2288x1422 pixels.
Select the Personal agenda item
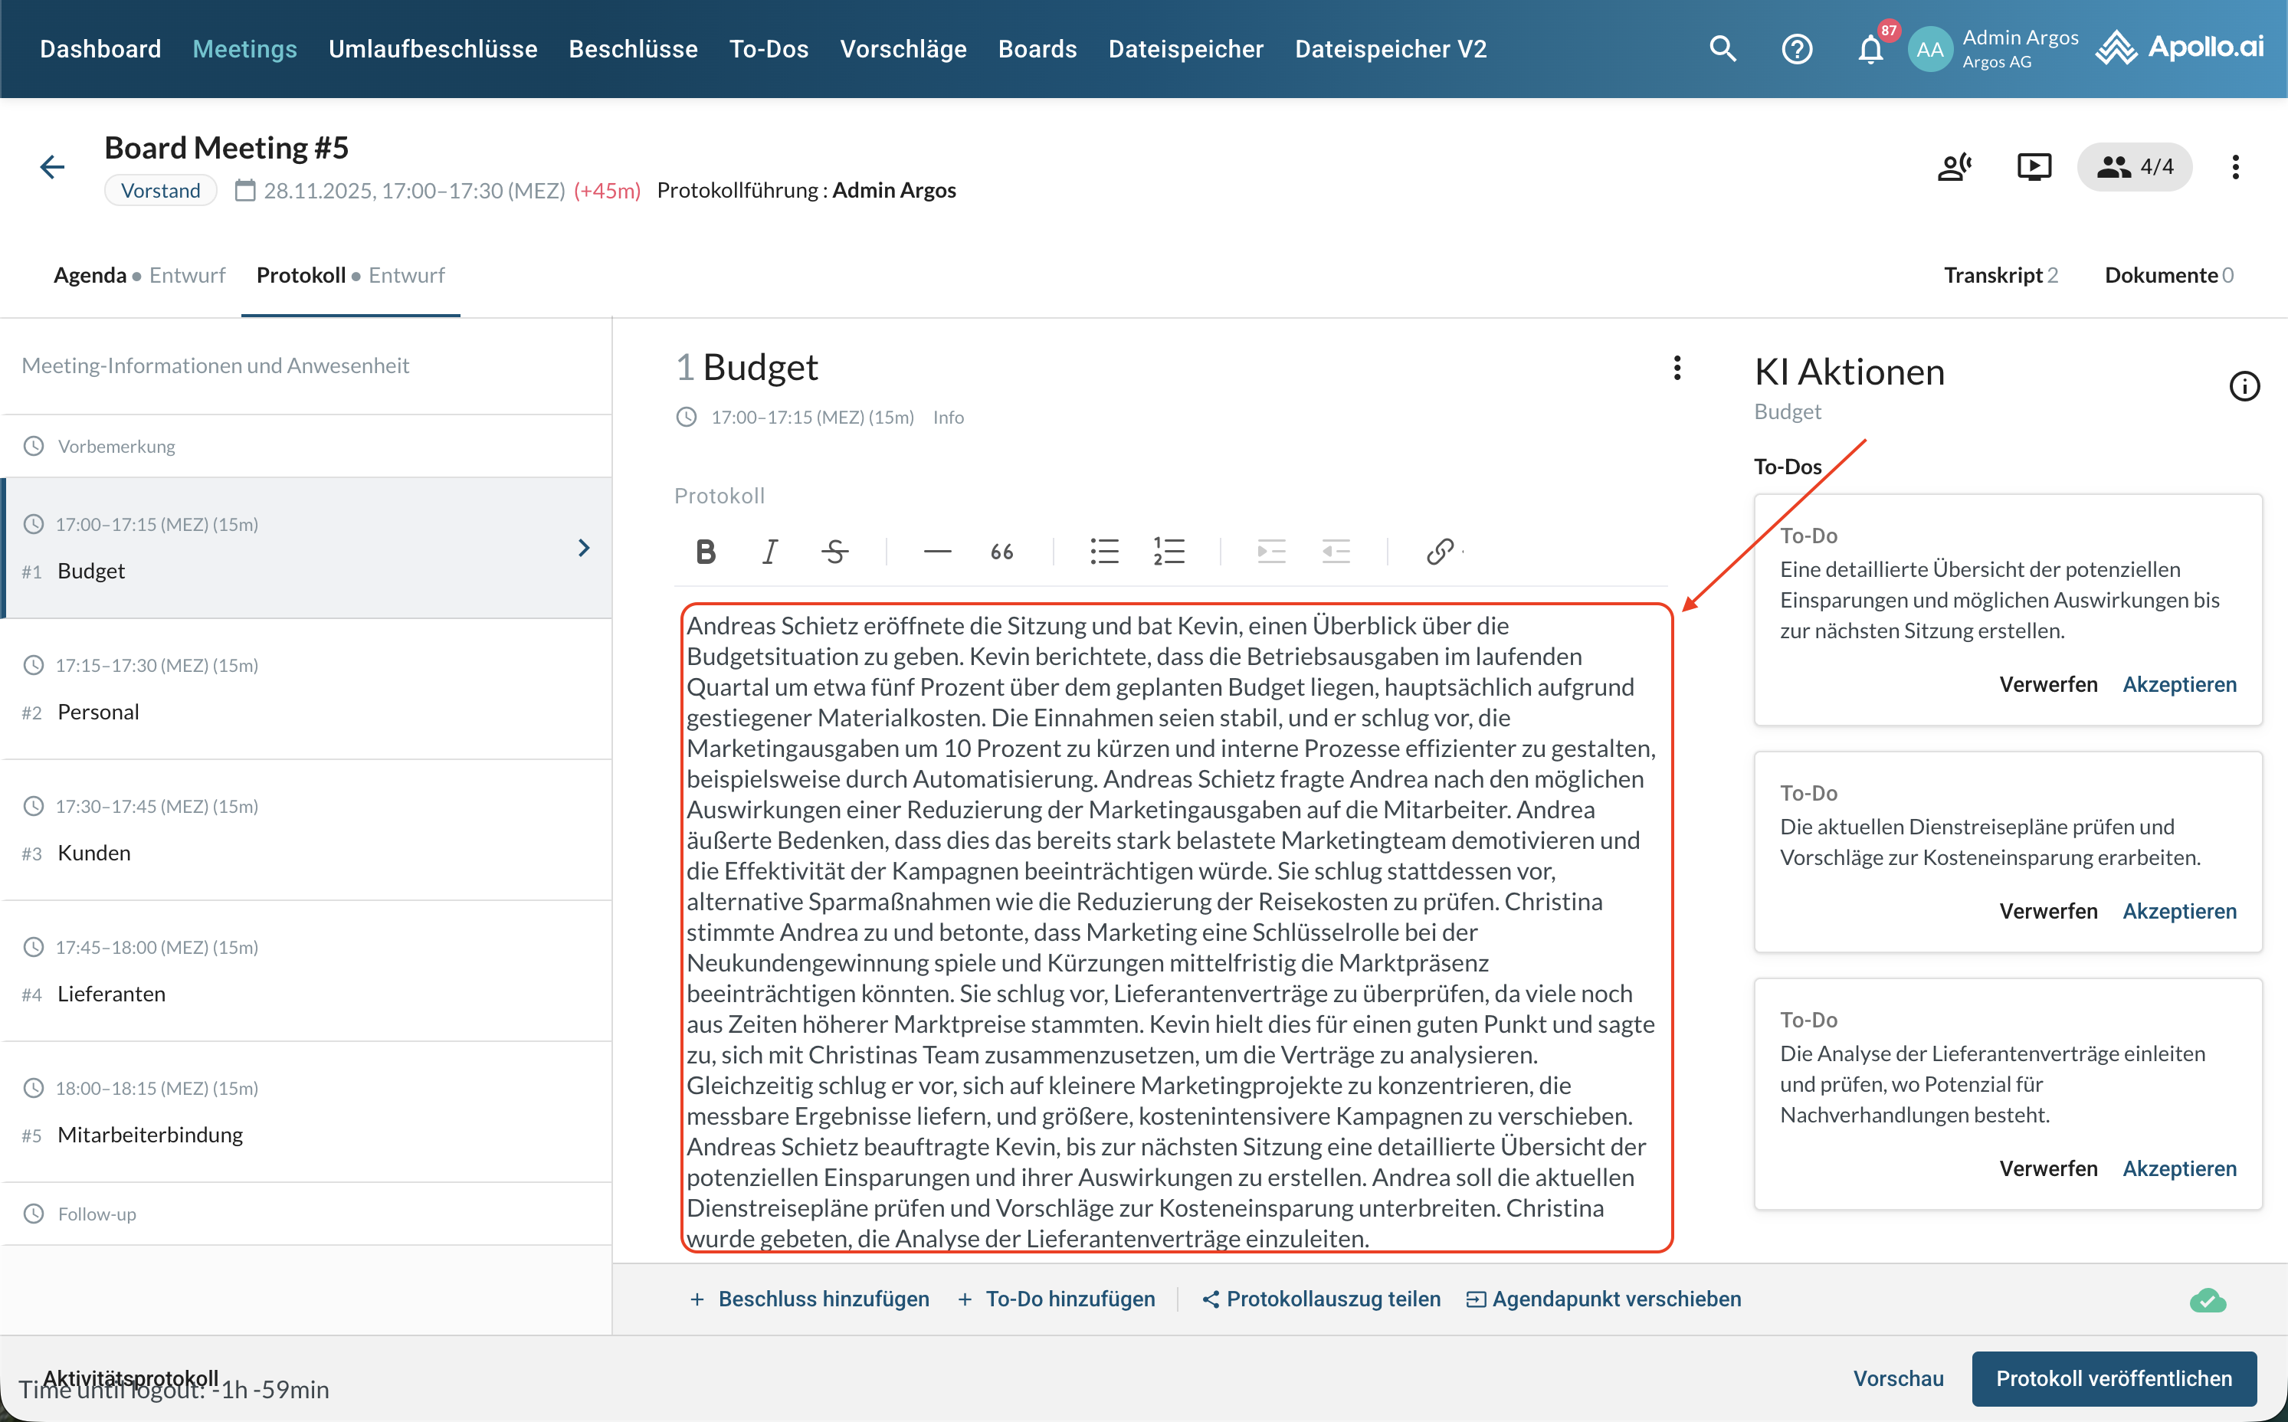point(98,712)
